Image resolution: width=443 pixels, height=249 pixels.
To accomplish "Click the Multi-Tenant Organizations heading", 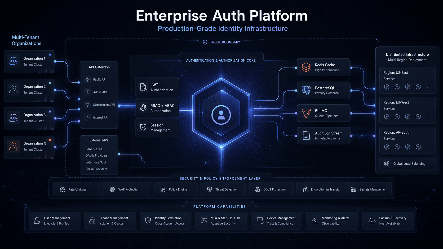I will pyautogui.click(x=26, y=40).
